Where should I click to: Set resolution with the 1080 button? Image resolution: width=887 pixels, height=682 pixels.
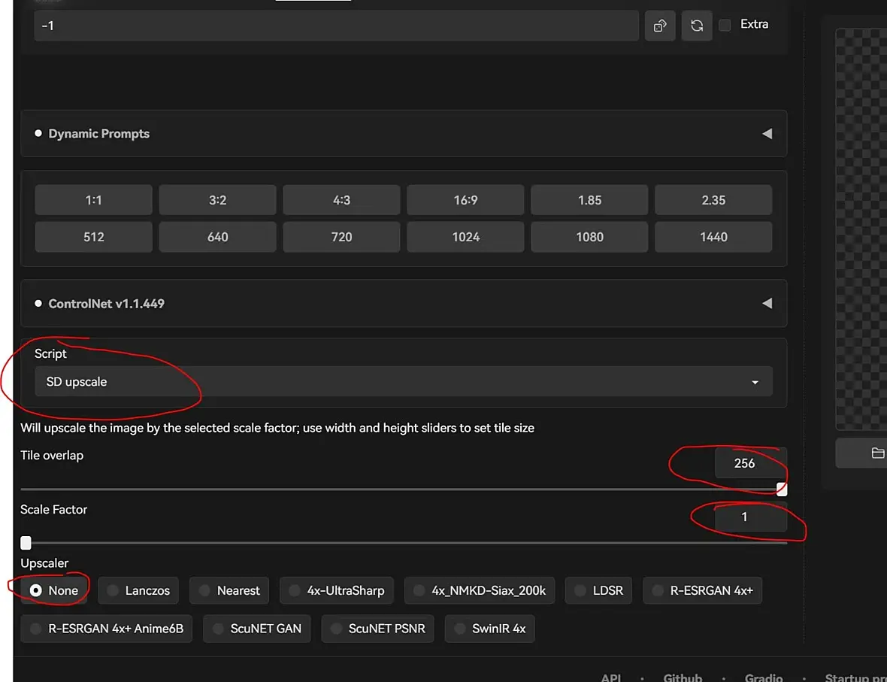[x=589, y=237]
